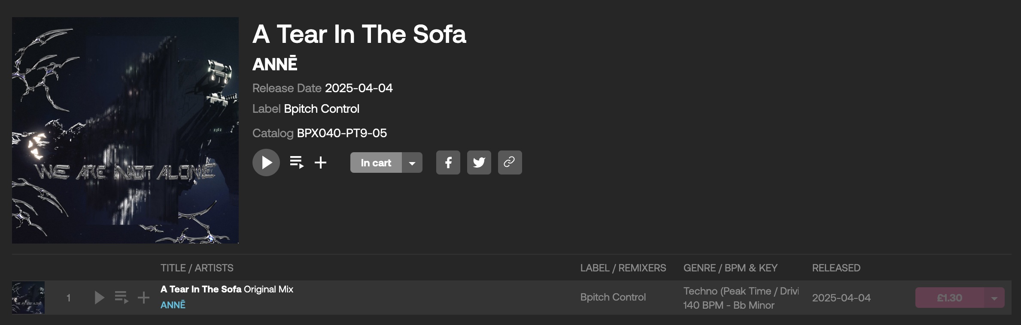Image resolution: width=1021 pixels, height=325 pixels.
Task: Click the large release cover artwork
Action: 125,130
